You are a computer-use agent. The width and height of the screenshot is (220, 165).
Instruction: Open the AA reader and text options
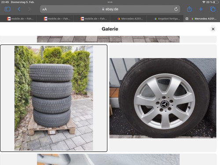click(44, 9)
